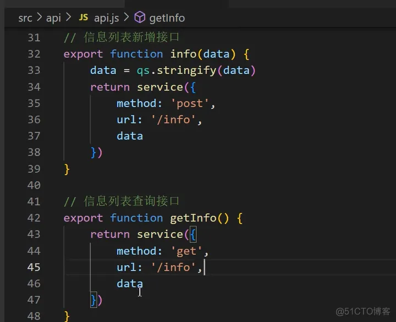The height and width of the screenshot is (322, 396).
Task: Click 'qs.stringify(data)' call on line 33
Action: coord(196,70)
